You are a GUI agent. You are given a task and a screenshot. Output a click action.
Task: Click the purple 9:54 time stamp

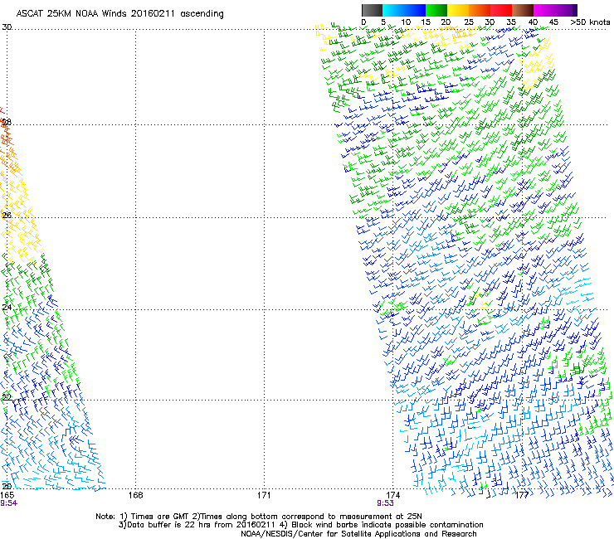point(8,503)
